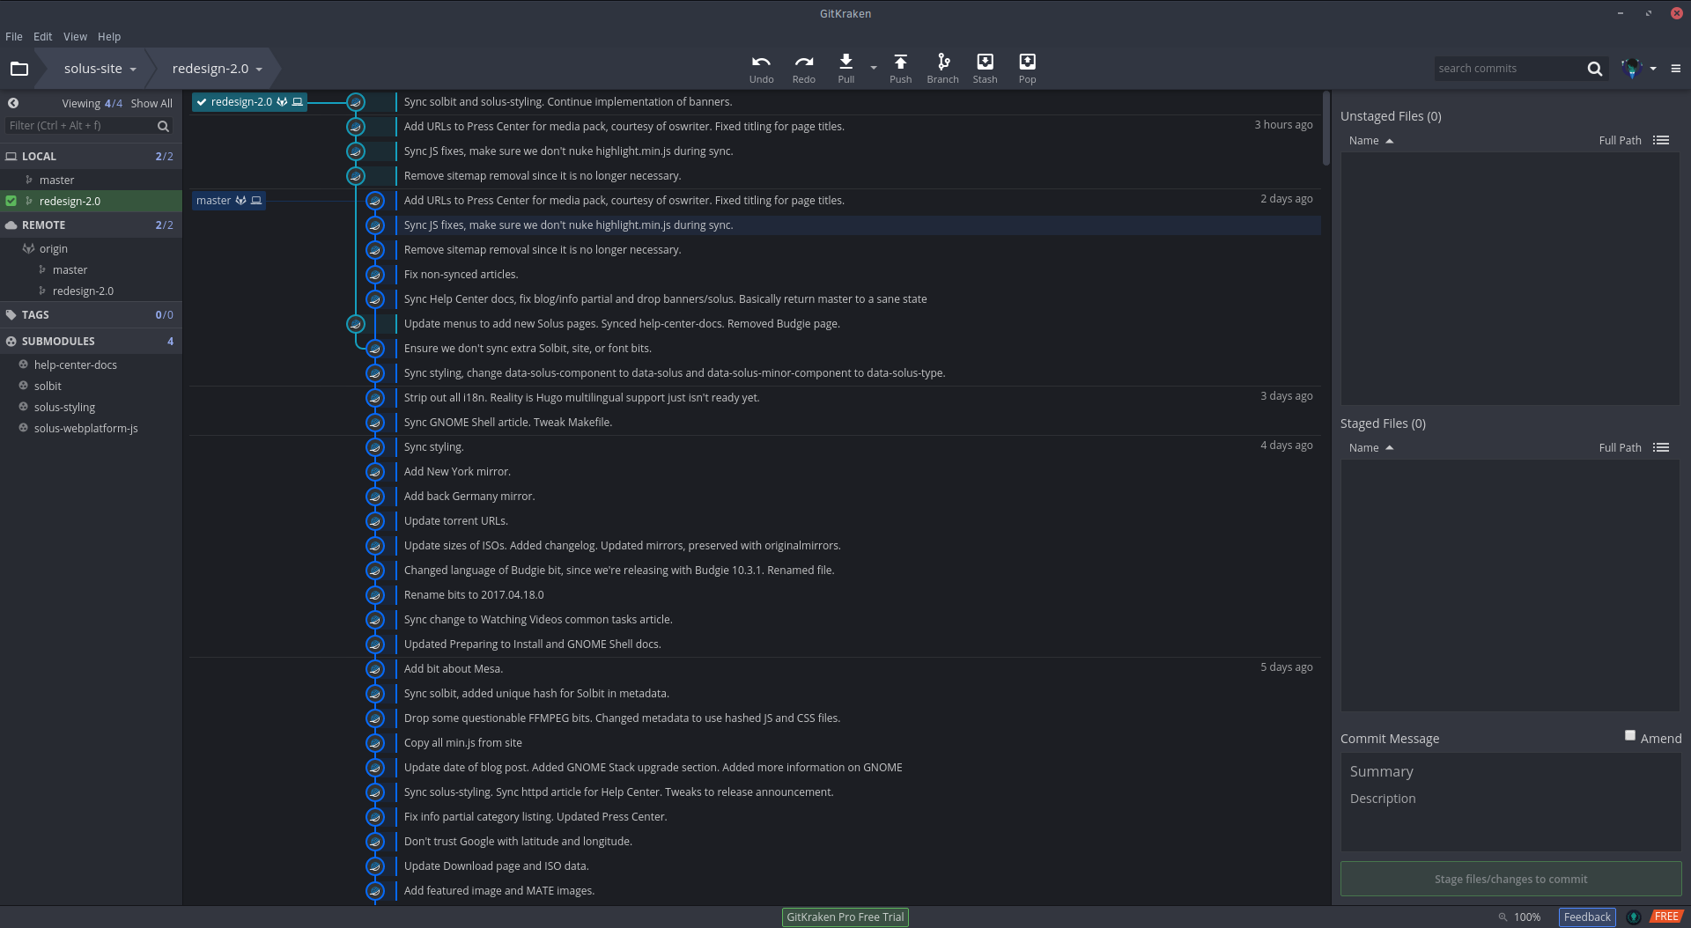
Task: Click Show All link
Action: pyautogui.click(x=151, y=103)
